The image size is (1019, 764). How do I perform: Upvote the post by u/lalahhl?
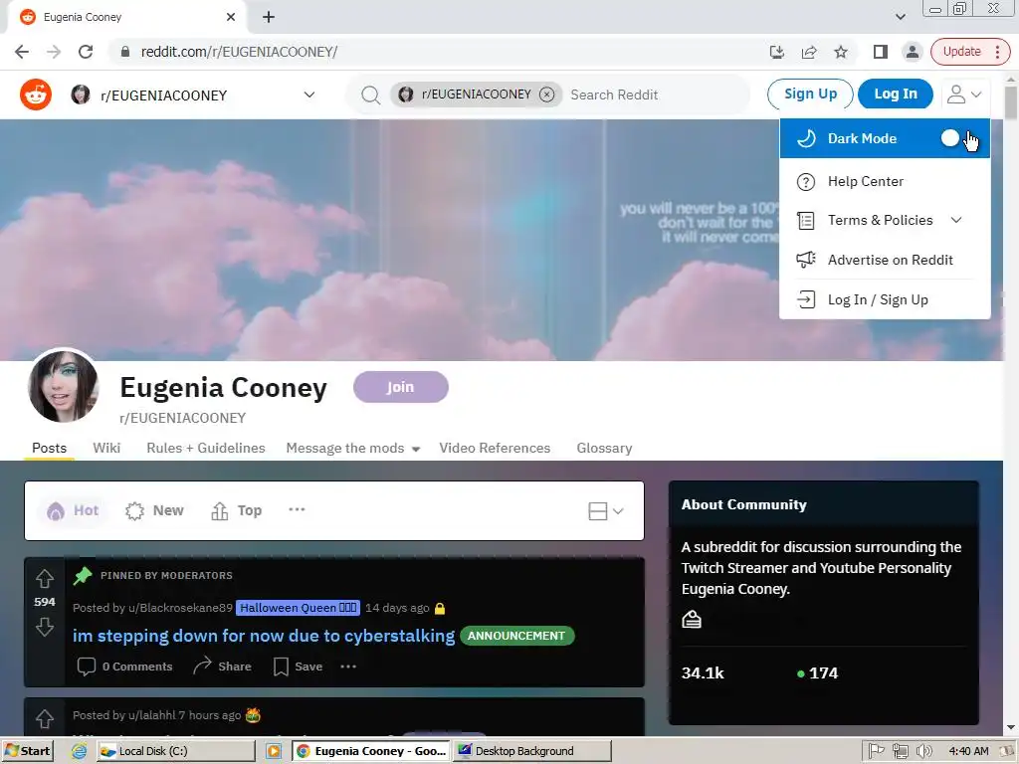point(44,719)
